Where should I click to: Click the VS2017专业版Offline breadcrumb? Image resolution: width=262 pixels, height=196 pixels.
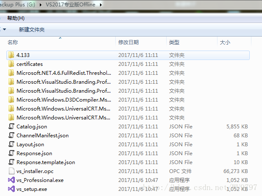click(x=70, y=5)
